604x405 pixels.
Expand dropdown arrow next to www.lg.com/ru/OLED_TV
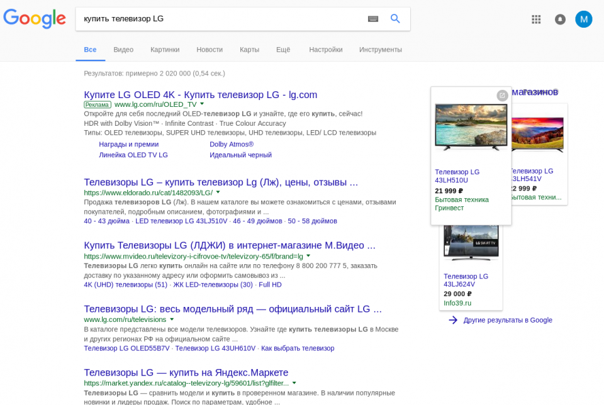click(202, 104)
